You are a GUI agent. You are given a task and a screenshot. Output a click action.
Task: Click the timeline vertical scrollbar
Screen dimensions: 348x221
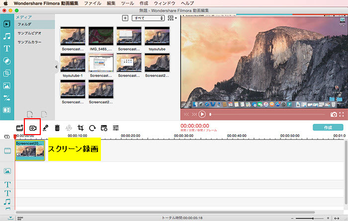pyautogui.click(x=346, y=172)
